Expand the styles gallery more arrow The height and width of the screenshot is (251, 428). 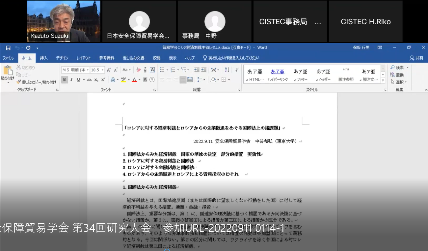tap(383, 80)
